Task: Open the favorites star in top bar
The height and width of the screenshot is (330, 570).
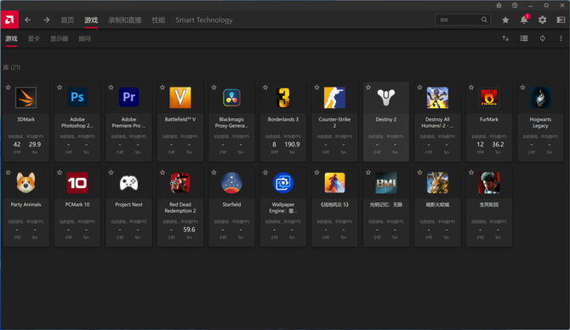Action: click(505, 20)
